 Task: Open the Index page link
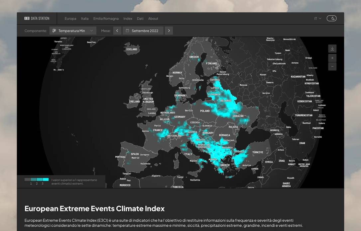128,19
